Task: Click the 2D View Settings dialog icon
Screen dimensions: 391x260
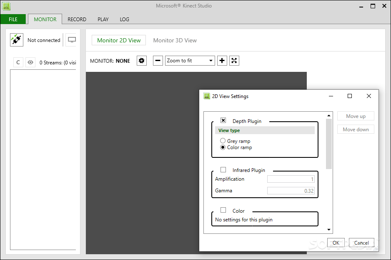Action: tap(207, 96)
